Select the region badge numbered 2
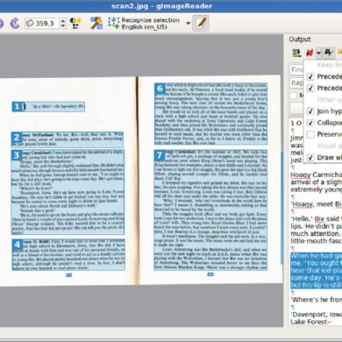Screen dimensions: 342x342 (x=17, y=137)
